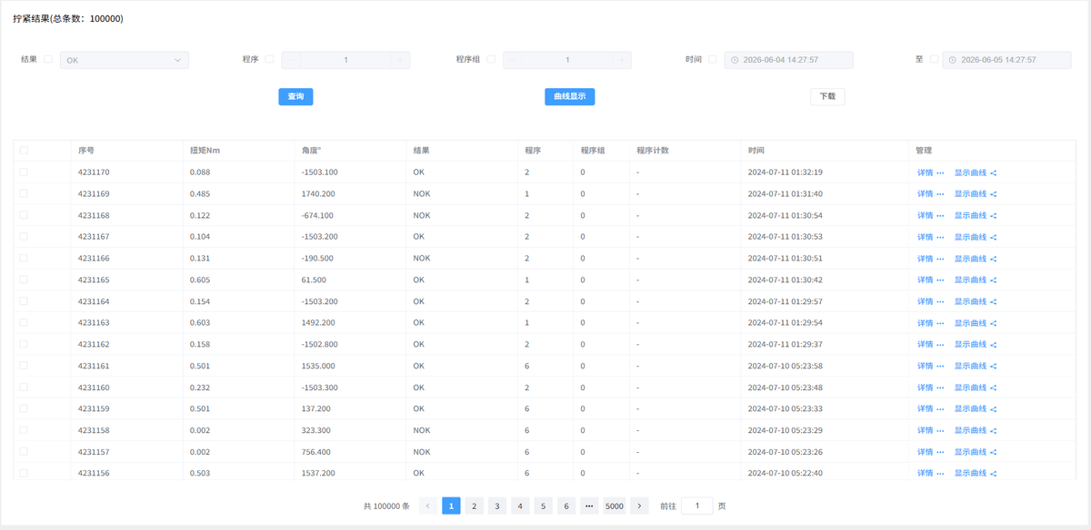Enable the 结果 filter checkbox
Image resolution: width=1091 pixels, height=530 pixels.
click(x=48, y=60)
